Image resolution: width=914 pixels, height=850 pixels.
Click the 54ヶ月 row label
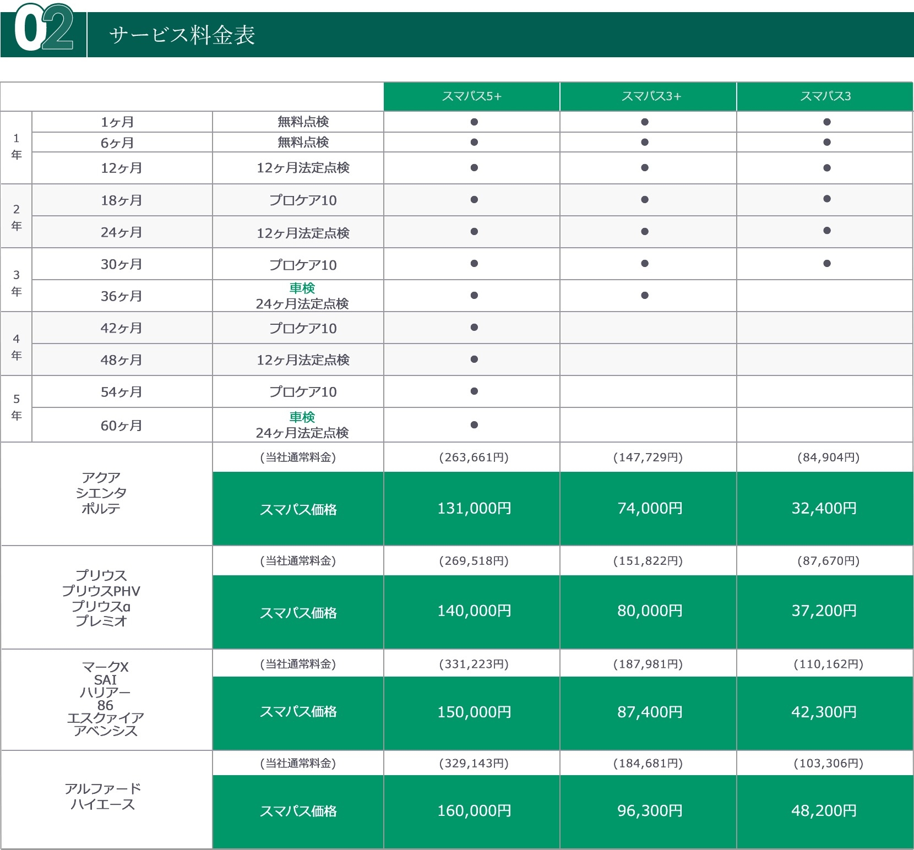121,392
